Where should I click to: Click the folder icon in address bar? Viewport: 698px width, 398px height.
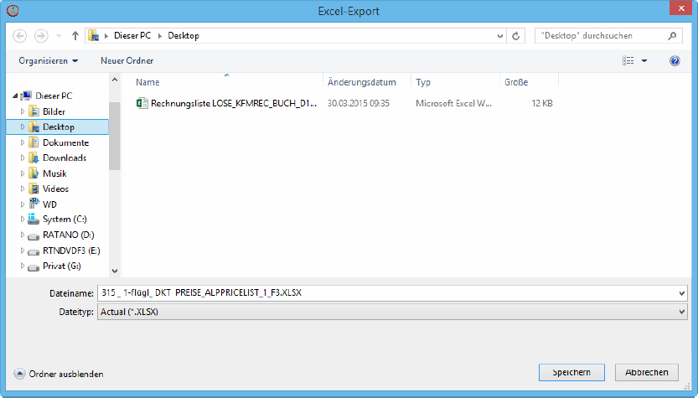click(x=94, y=36)
